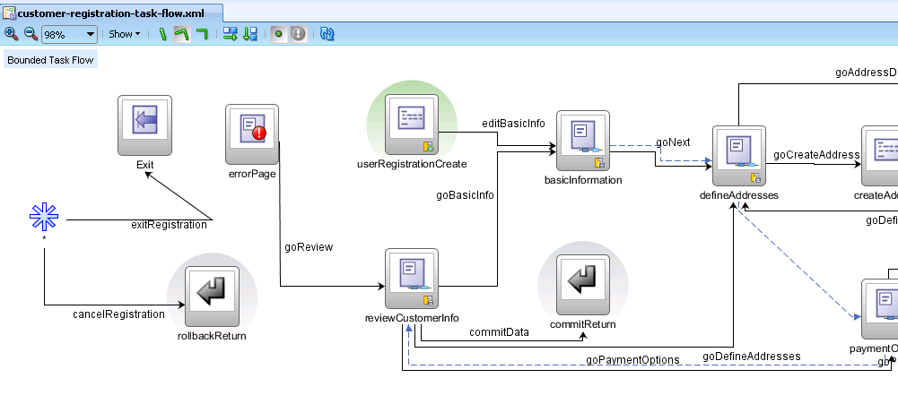Click the goReview control flow label
The image size is (898, 404).
309,246
